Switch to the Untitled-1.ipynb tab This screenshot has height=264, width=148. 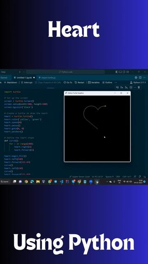[24, 78]
